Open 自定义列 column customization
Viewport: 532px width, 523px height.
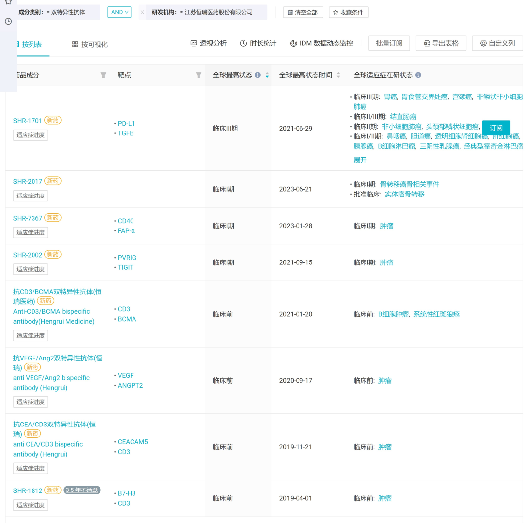[x=497, y=43]
